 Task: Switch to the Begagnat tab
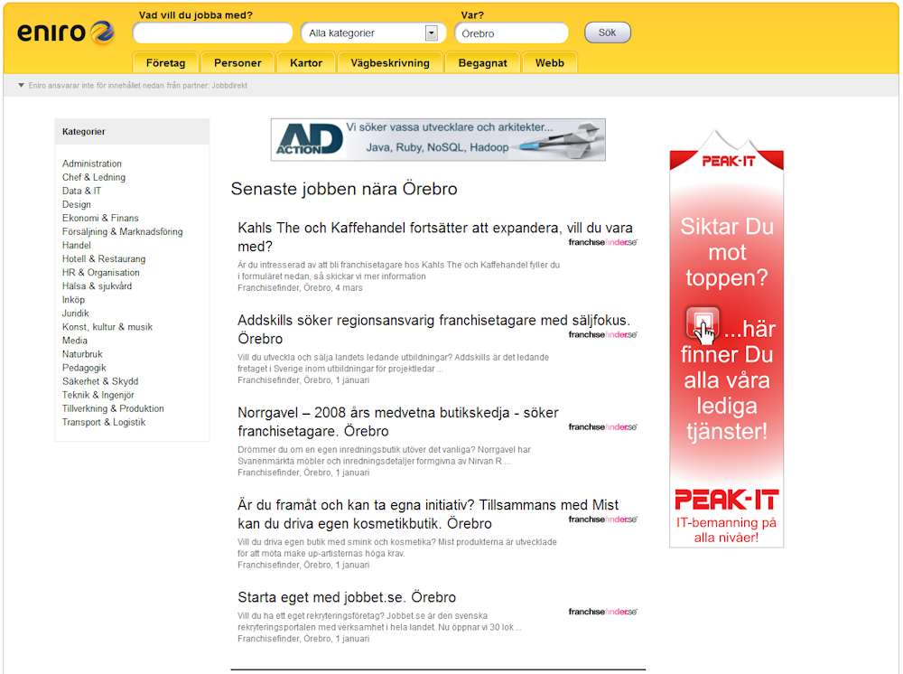tap(482, 62)
